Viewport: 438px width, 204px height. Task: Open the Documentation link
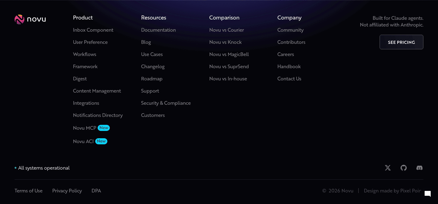(x=158, y=30)
